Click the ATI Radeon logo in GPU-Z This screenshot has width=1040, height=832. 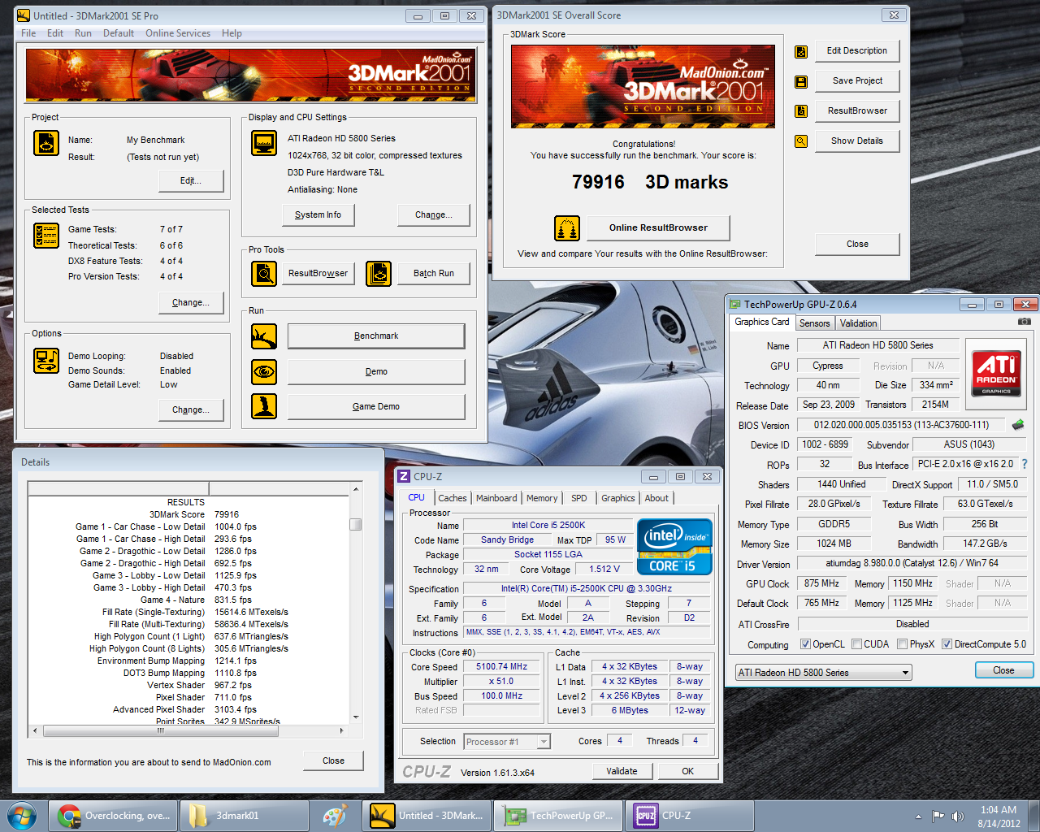click(996, 374)
